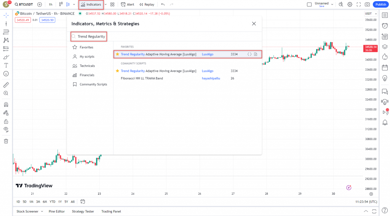The image size is (390, 216).
Task: Start bar Replay mode
Action: click(147, 5)
